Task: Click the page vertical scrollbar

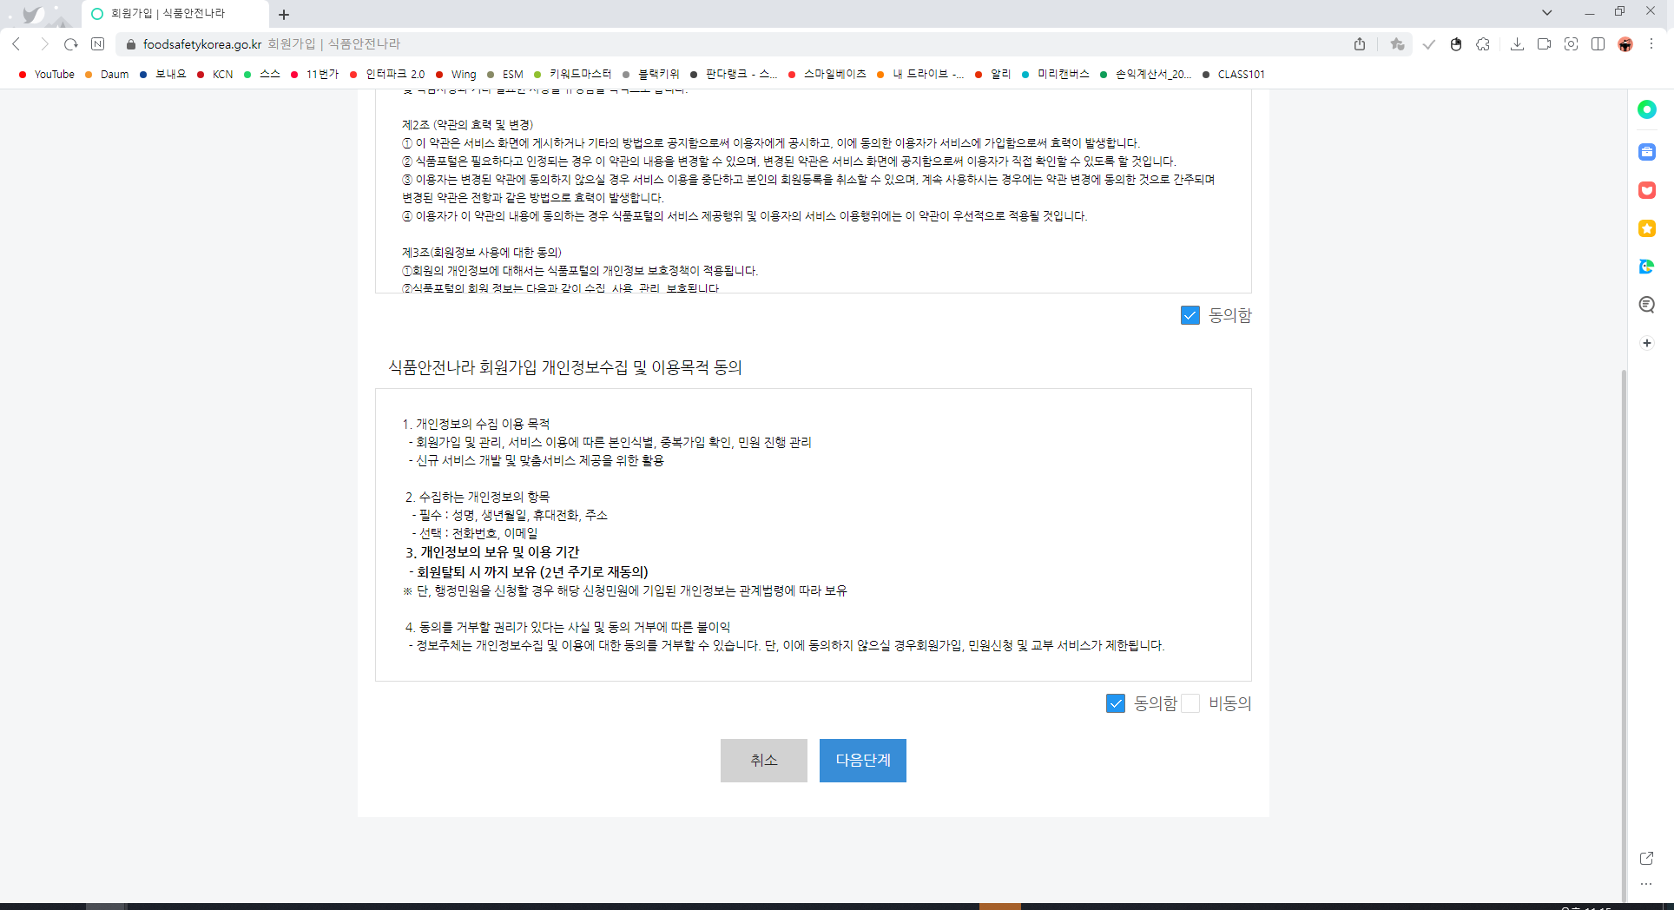Action: click(x=1624, y=634)
